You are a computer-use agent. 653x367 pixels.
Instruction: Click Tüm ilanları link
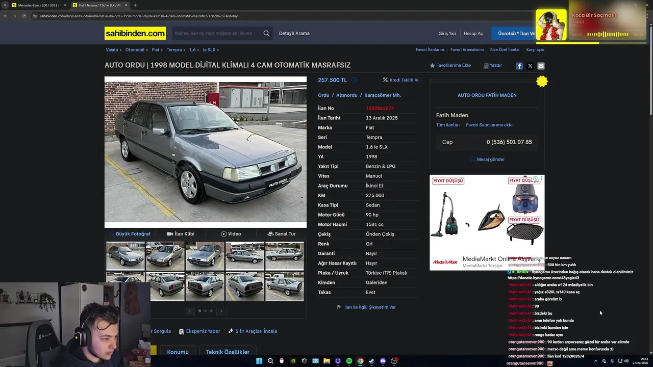click(x=448, y=125)
